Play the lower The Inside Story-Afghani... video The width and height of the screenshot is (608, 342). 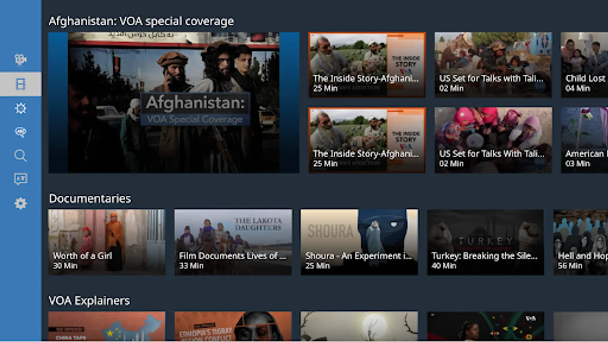coord(367,140)
